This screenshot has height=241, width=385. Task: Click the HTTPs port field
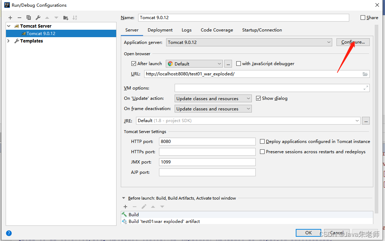(x=207, y=152)
